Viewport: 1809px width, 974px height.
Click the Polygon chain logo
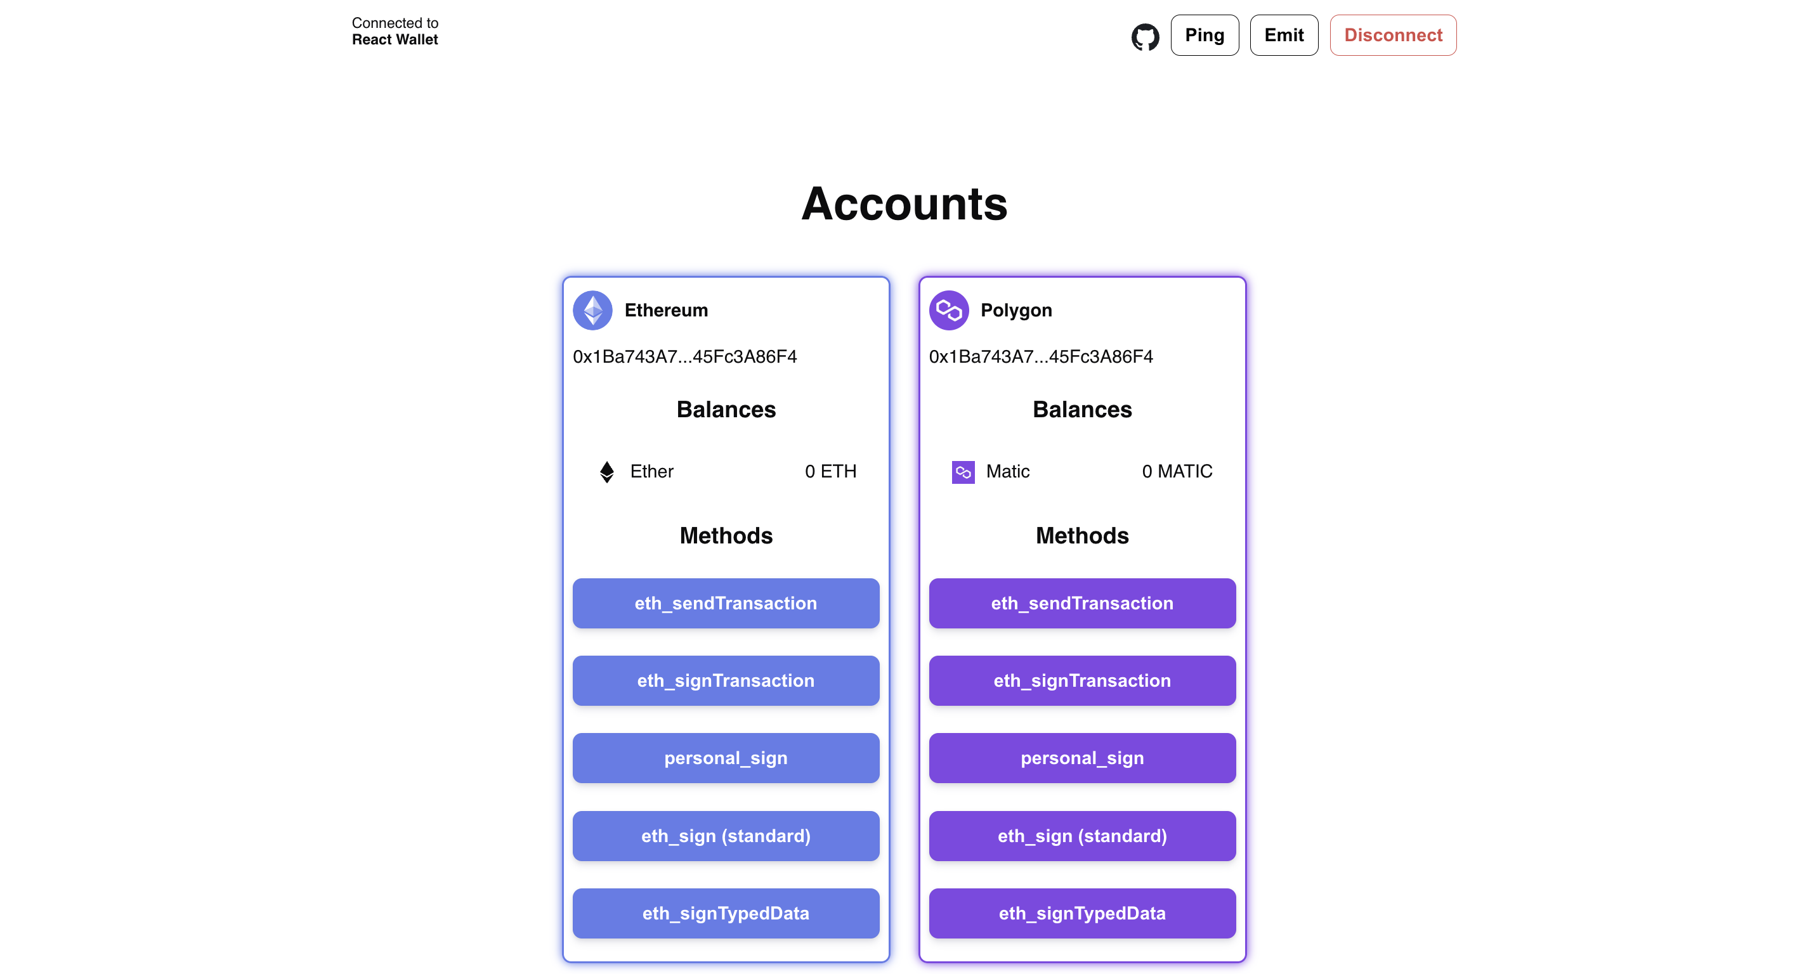click(x=949, y=310)
